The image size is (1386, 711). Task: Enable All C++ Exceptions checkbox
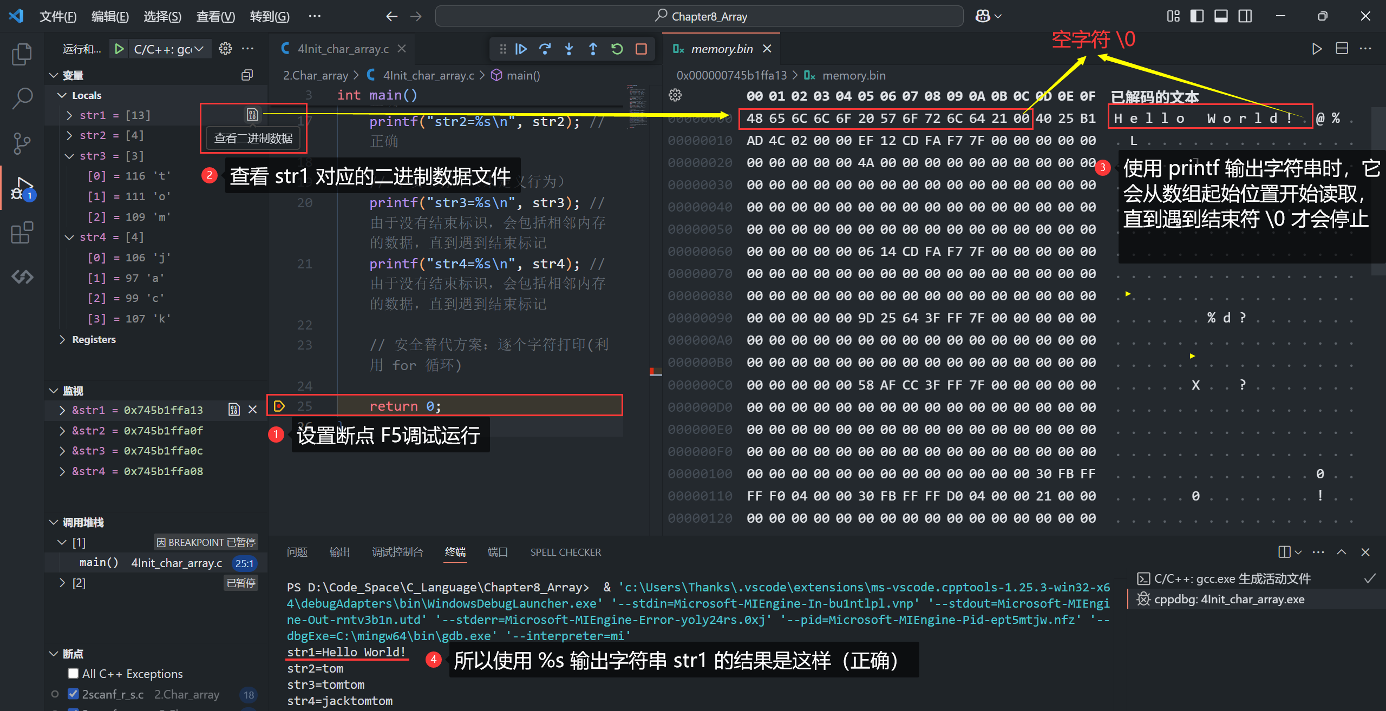73,673
